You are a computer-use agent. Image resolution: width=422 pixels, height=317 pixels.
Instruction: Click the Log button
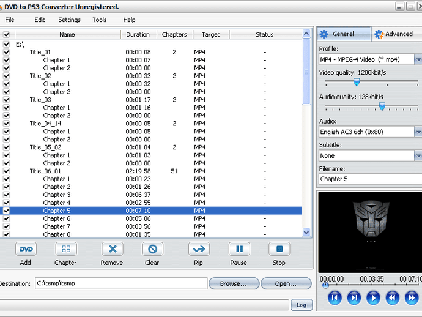click(x=302, y=305)
